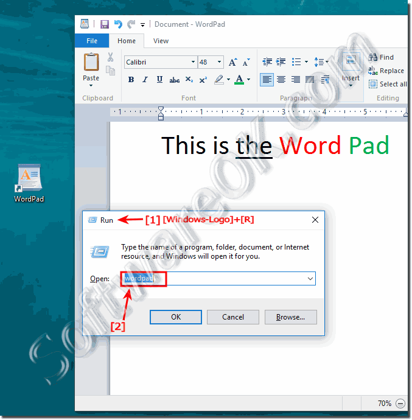Click the zoom out minus button

(400, 404)
